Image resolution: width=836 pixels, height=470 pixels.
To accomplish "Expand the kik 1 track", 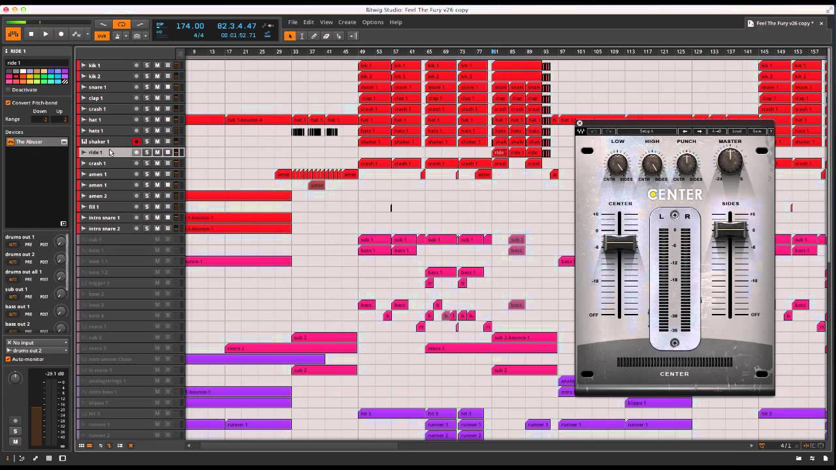I will click(x=83, y=65).
